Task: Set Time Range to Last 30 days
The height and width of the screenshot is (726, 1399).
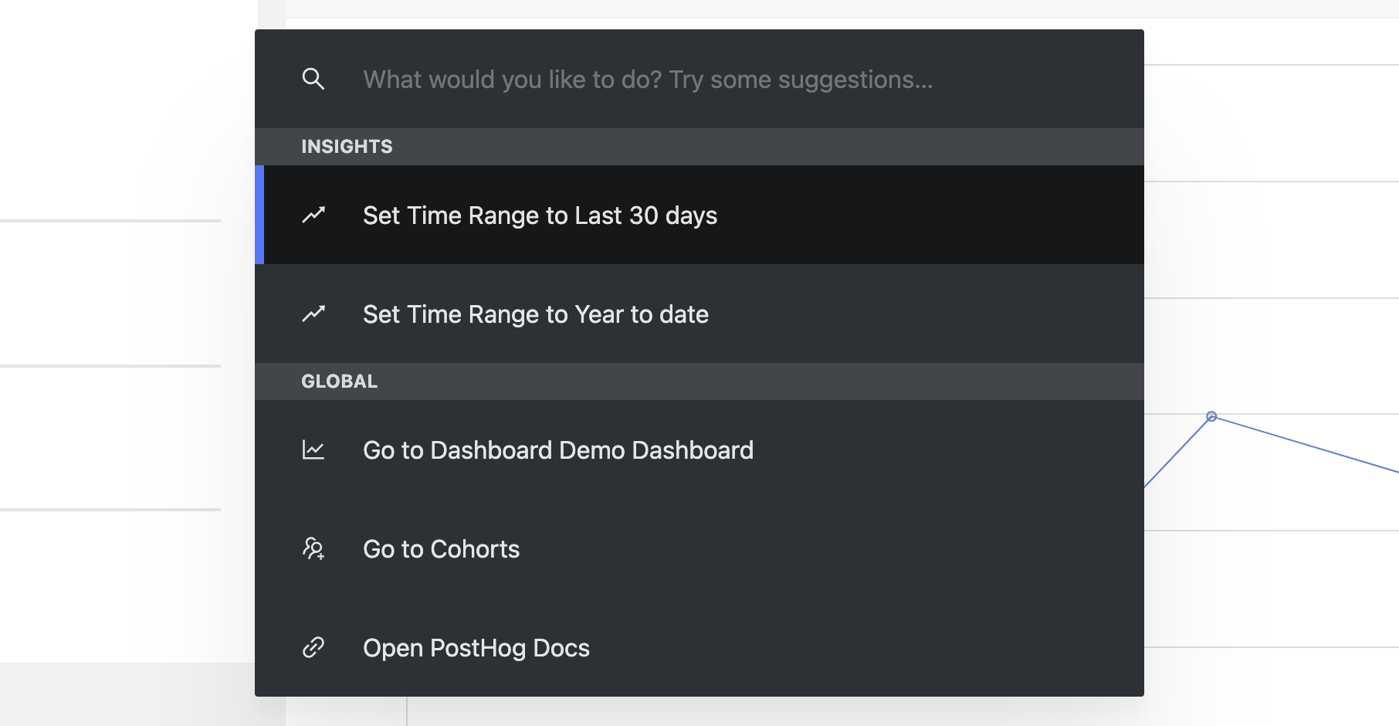Action: 540,215
